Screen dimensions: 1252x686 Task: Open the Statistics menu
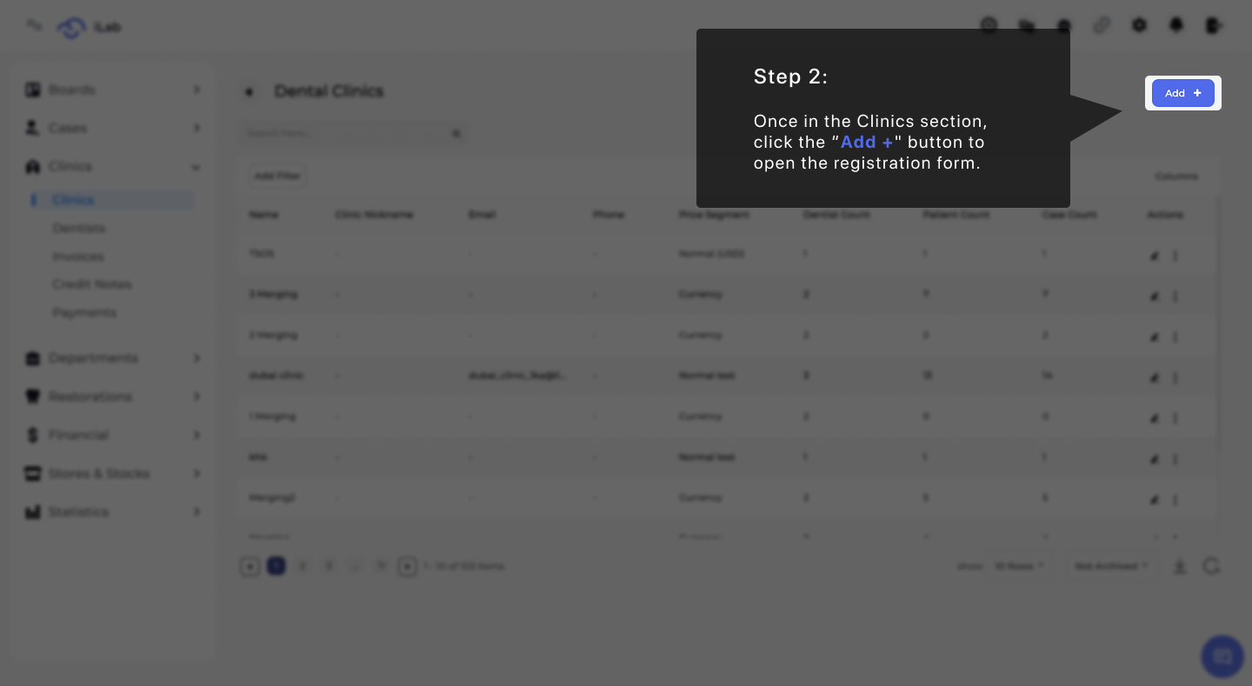[112, 512]
